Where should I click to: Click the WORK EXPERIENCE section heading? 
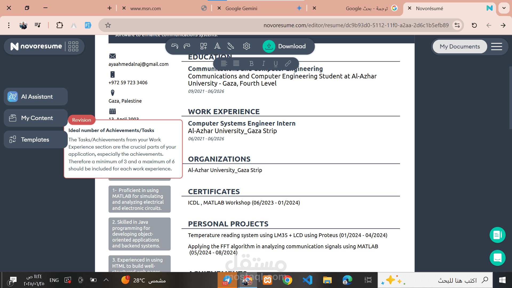[224, 111]
